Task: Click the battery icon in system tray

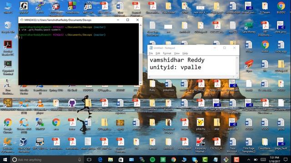Action: coord(256,160)
